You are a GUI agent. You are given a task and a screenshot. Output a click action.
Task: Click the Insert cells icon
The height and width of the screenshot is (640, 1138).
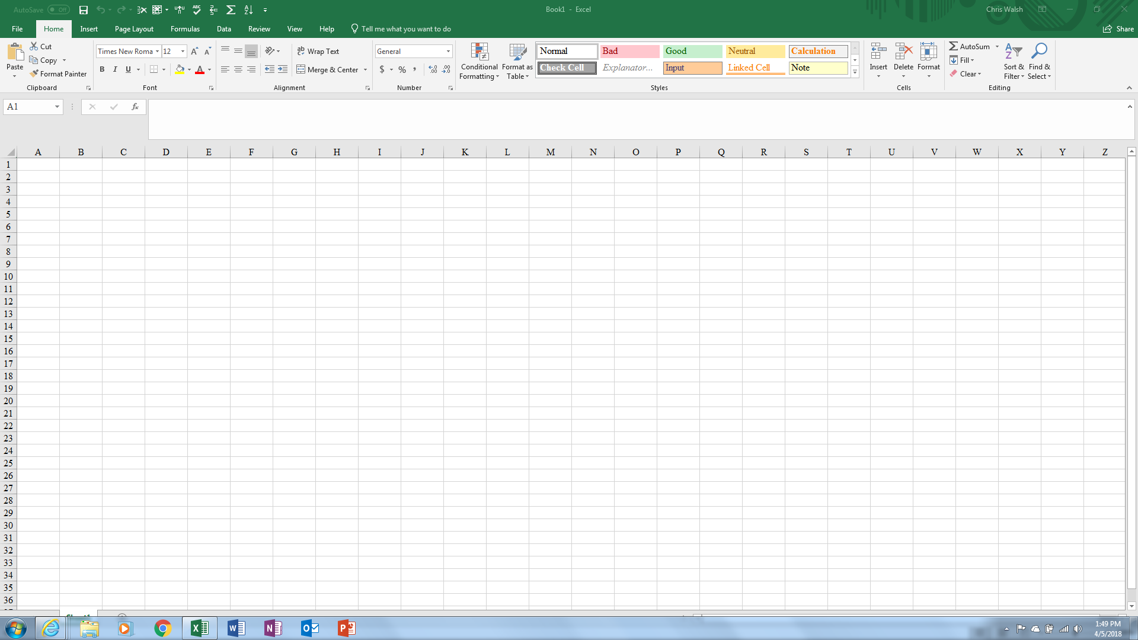pos(878,53)
